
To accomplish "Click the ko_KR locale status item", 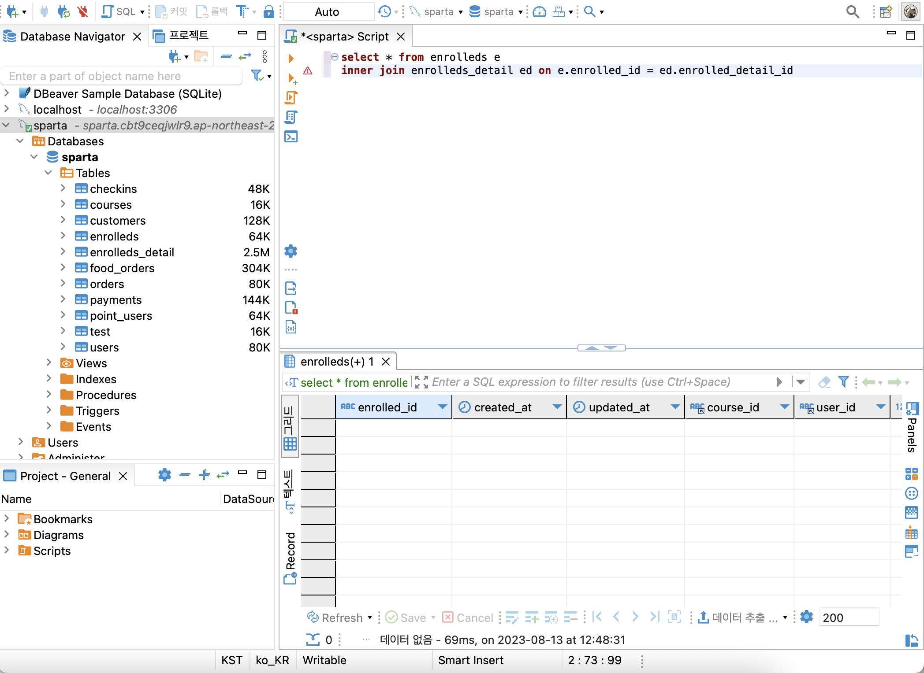I will pos(272,660).
